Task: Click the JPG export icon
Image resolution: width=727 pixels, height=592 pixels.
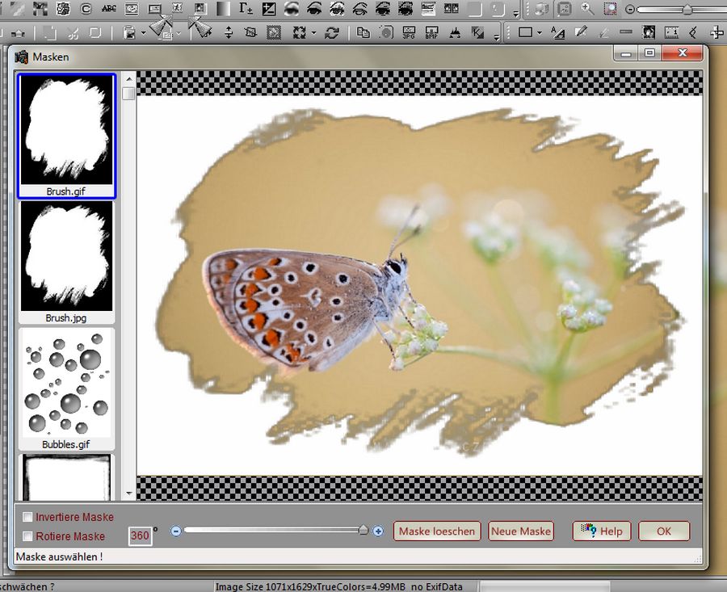Action: coord(409,33)
